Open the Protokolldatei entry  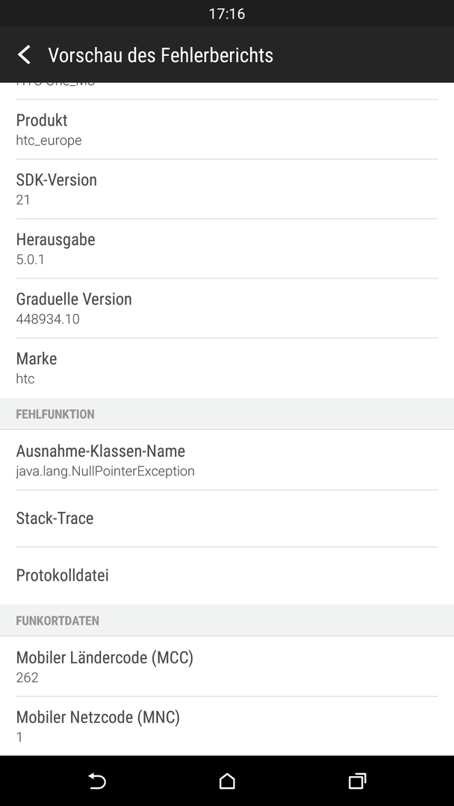coord(227,575)
